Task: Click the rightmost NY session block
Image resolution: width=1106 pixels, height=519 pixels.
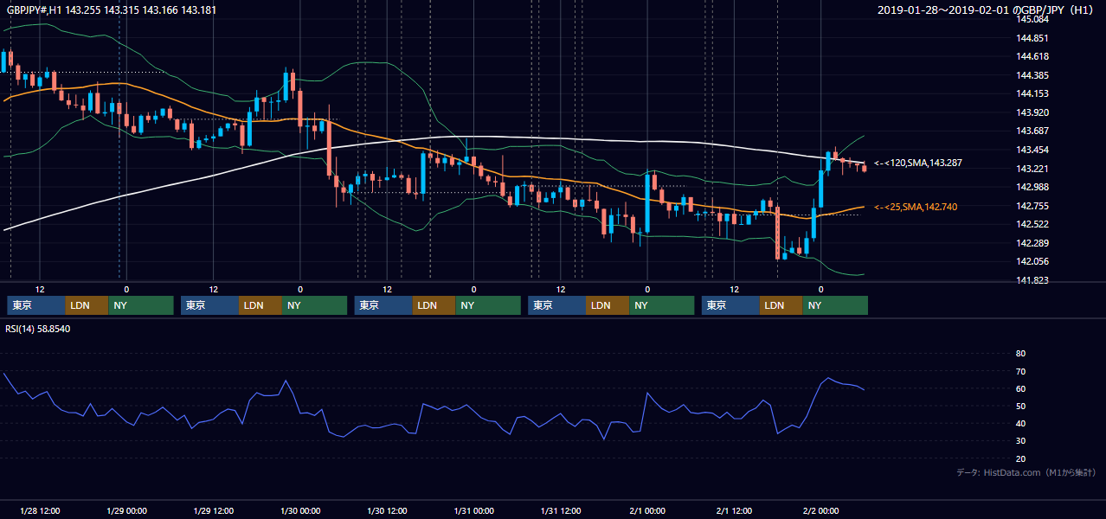Action: 835,305
